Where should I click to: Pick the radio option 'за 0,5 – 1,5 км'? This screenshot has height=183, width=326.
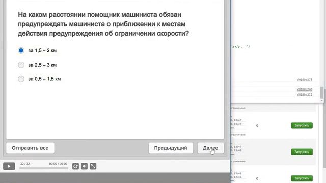click(21, 79)
